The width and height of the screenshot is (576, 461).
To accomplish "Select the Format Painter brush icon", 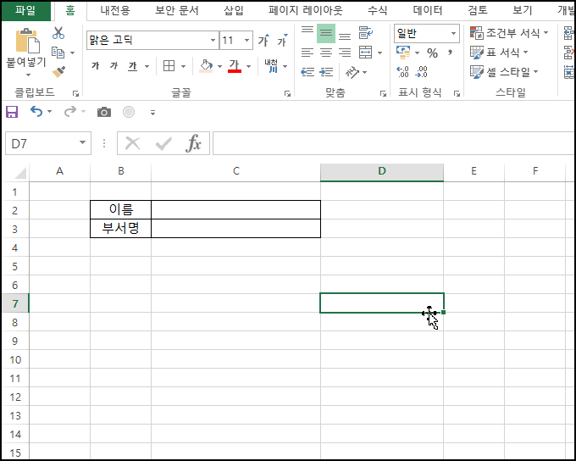I will [58, 72].
